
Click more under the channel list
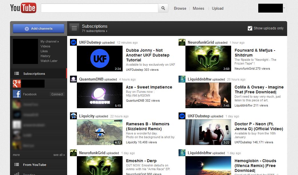[x=16, y=155]
